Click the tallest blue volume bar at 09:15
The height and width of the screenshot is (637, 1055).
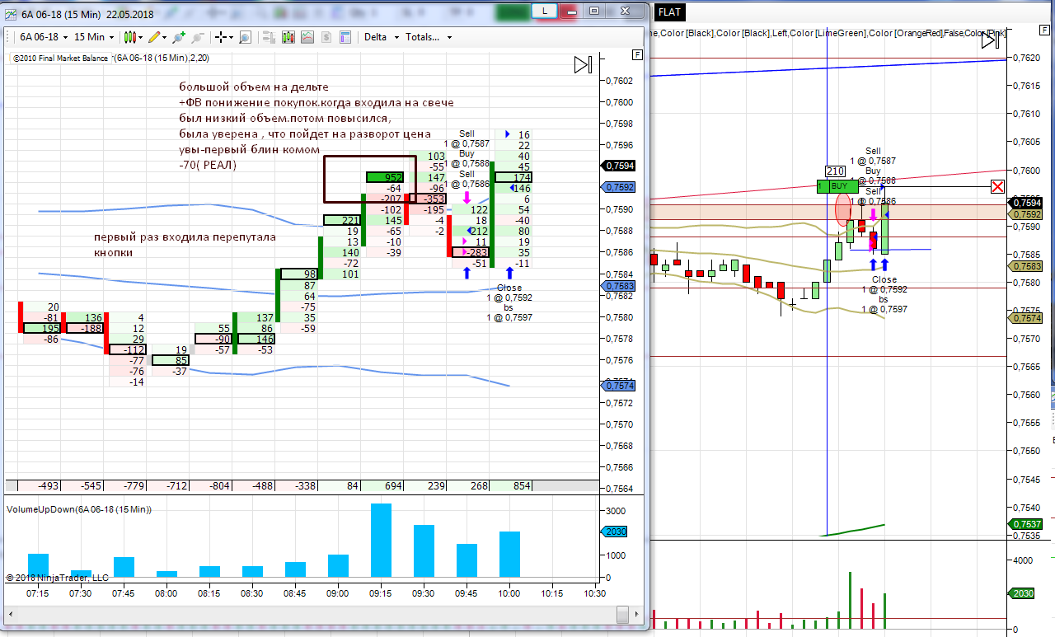click(x=380, y=541)
